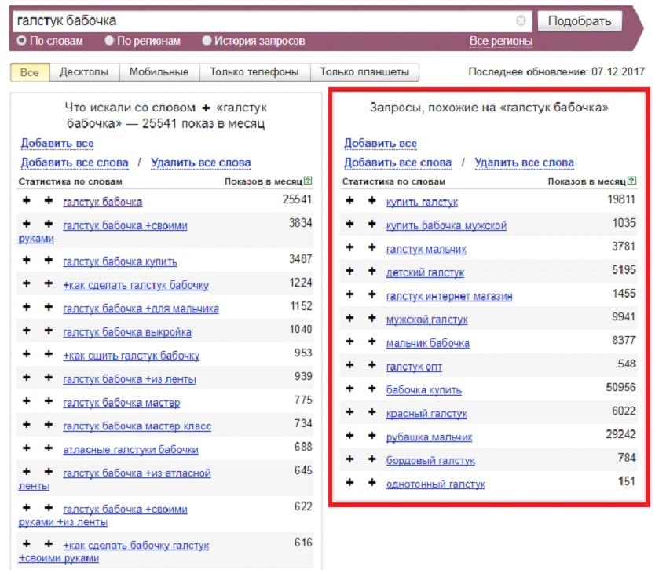655x570 pixels.
Task: Click right plus icon for 'красный галстук' row
Action: [371, 412]
